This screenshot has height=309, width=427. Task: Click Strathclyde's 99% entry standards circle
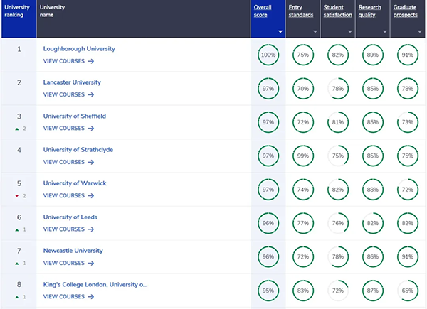[x=303, y=156]
